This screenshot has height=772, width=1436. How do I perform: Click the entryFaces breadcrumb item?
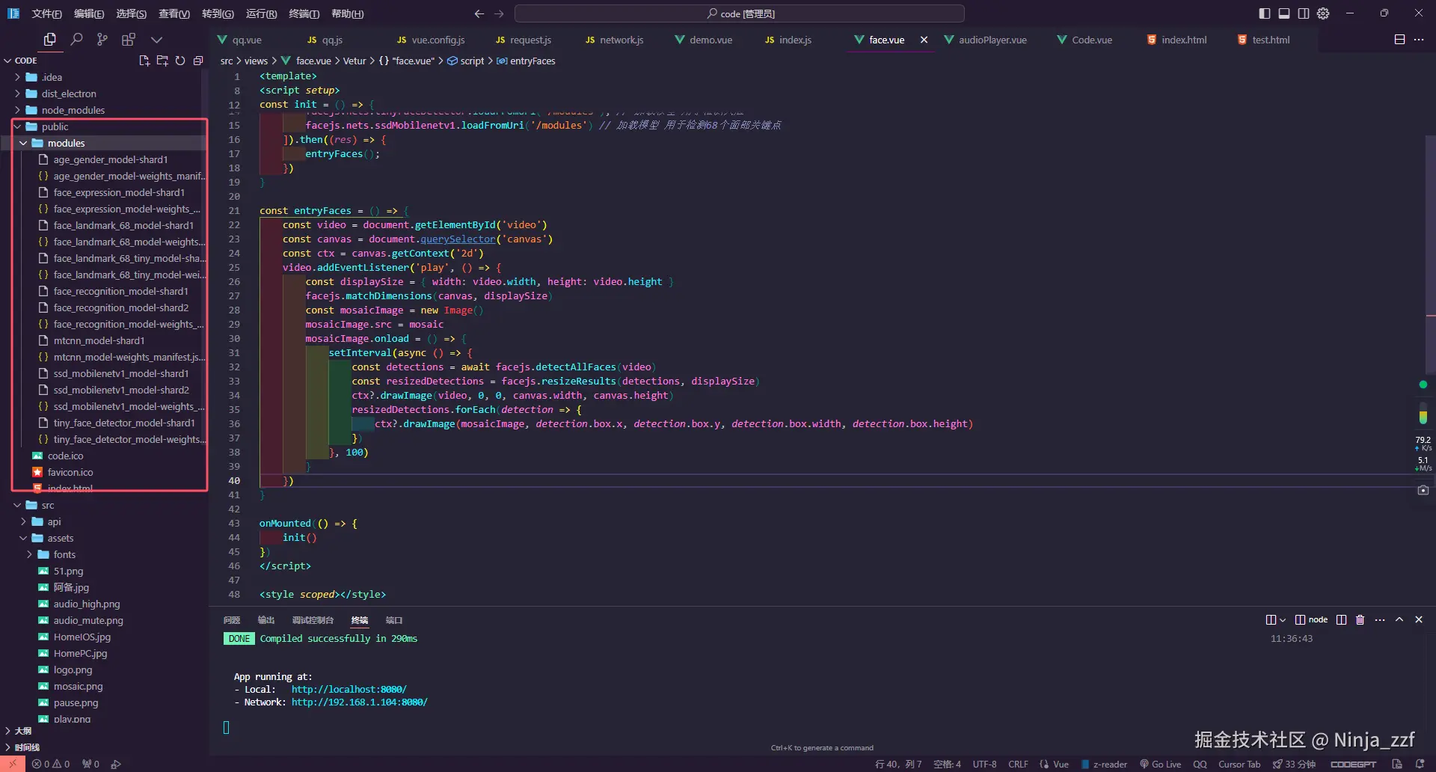tap(527, 61)
